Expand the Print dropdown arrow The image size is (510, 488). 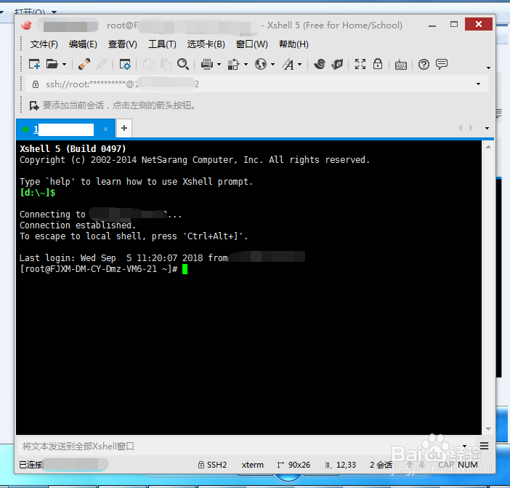219,65
